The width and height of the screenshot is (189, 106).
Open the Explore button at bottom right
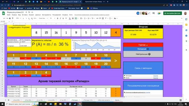coord(180,100)
